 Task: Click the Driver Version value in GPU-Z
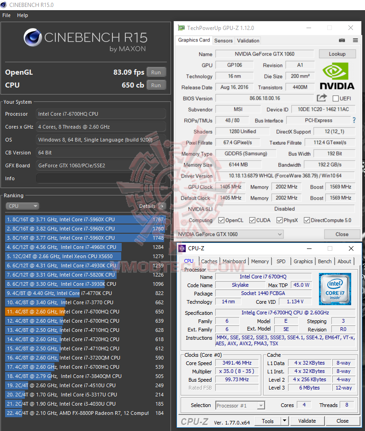point(285,176)
